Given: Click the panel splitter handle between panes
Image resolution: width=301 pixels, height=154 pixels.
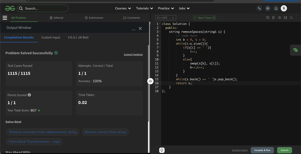Looking at the screenshot, I should pos(150,81).
